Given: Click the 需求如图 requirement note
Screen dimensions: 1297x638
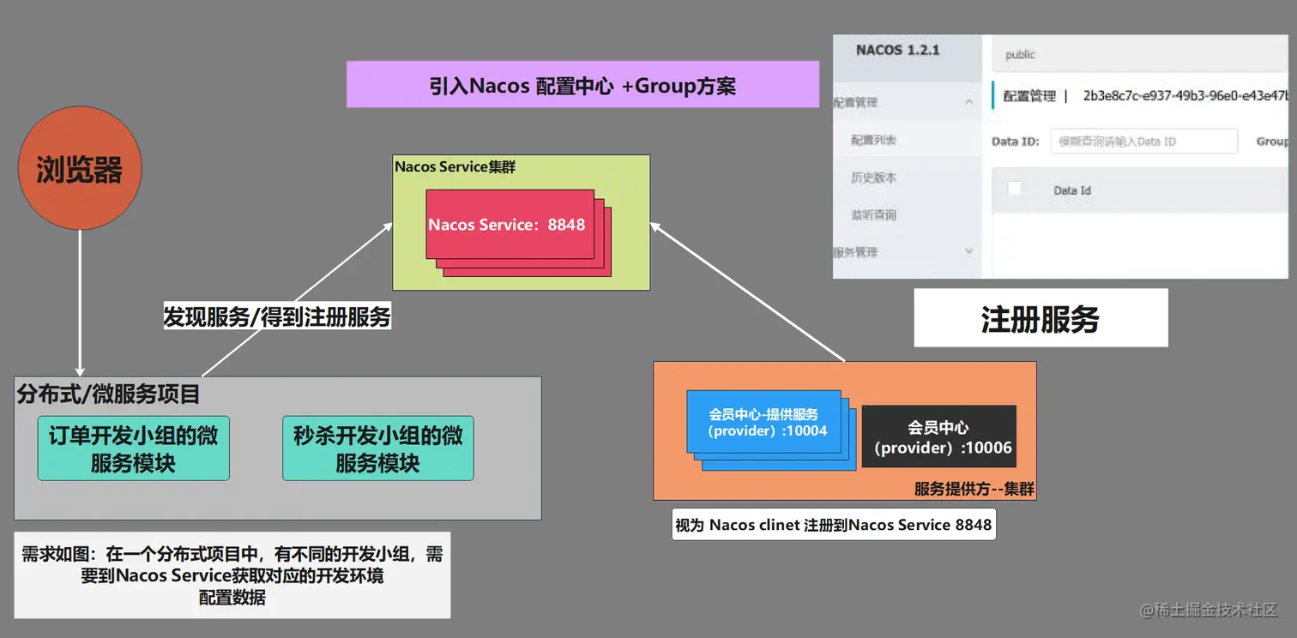Looking at the screenshot, I should 232,575.
